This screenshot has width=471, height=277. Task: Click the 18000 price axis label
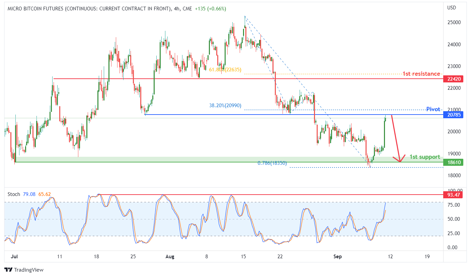(454, 176)
